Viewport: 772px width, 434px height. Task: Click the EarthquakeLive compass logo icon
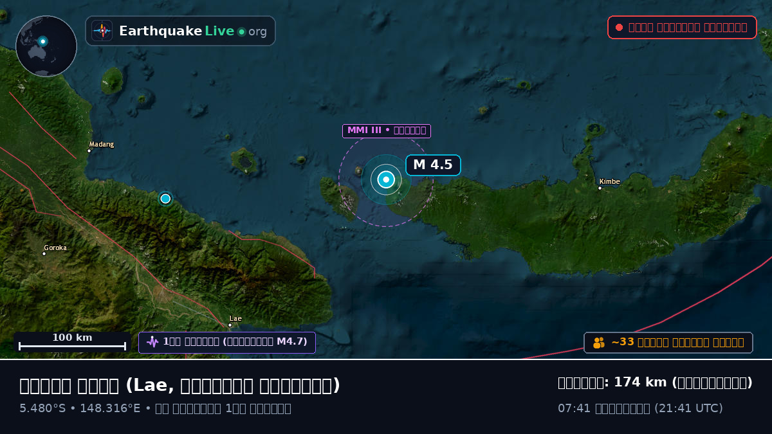point(102,31)
